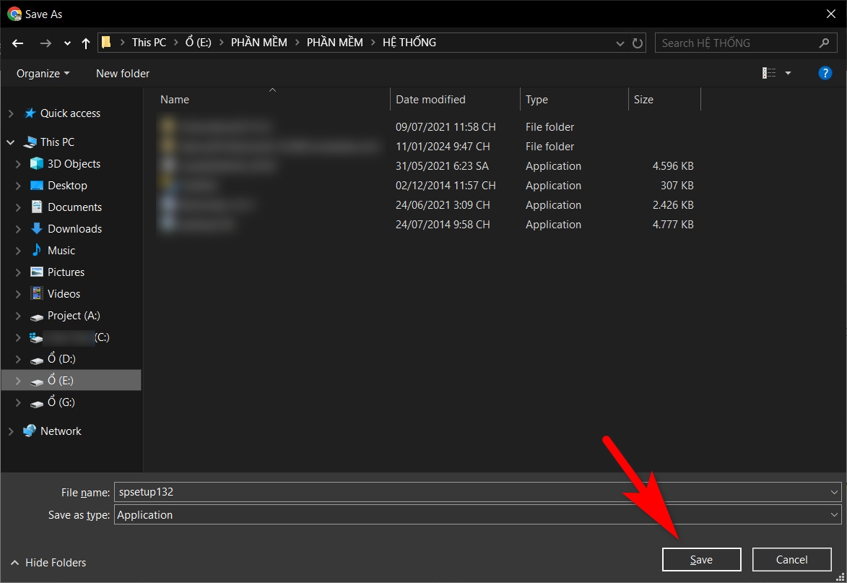Open recent locations dropdown

(x=67, y=43)
